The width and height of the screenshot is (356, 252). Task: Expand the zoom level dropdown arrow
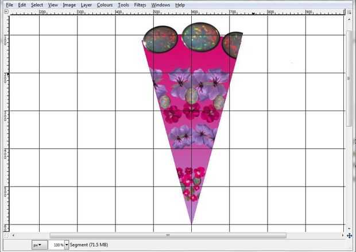pyautogui.click(x=67, y=245)
